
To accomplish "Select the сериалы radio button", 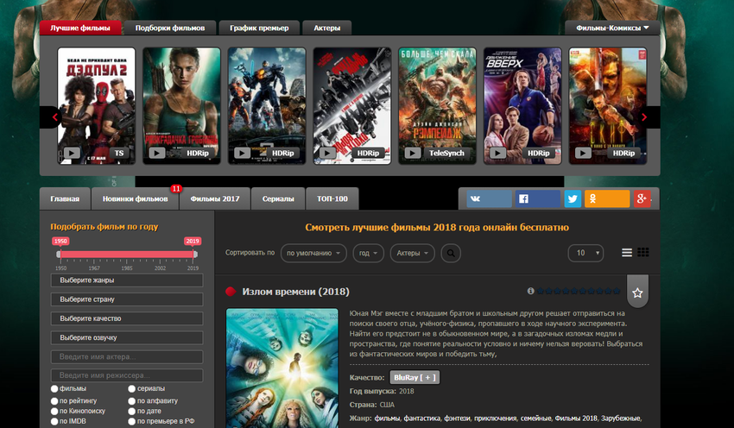I will [x=131, y=389].
